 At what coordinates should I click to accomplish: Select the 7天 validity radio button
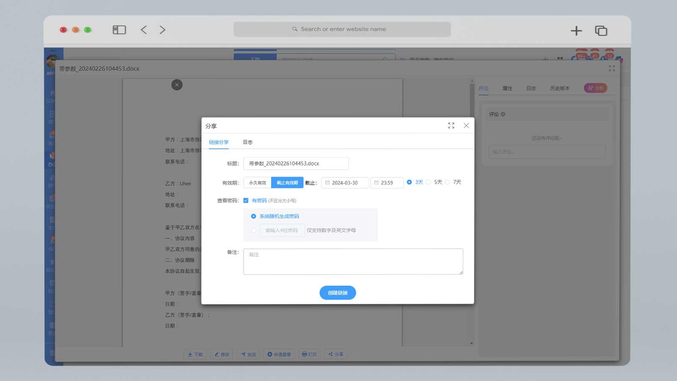[447, 182]
